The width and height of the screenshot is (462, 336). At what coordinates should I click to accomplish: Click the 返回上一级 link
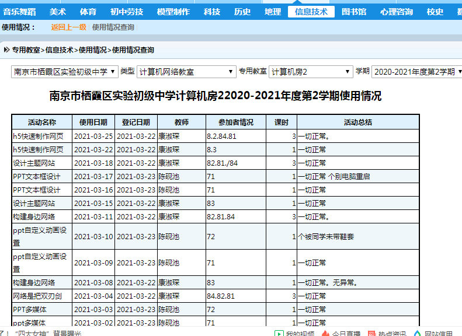[x=69, y=27]
